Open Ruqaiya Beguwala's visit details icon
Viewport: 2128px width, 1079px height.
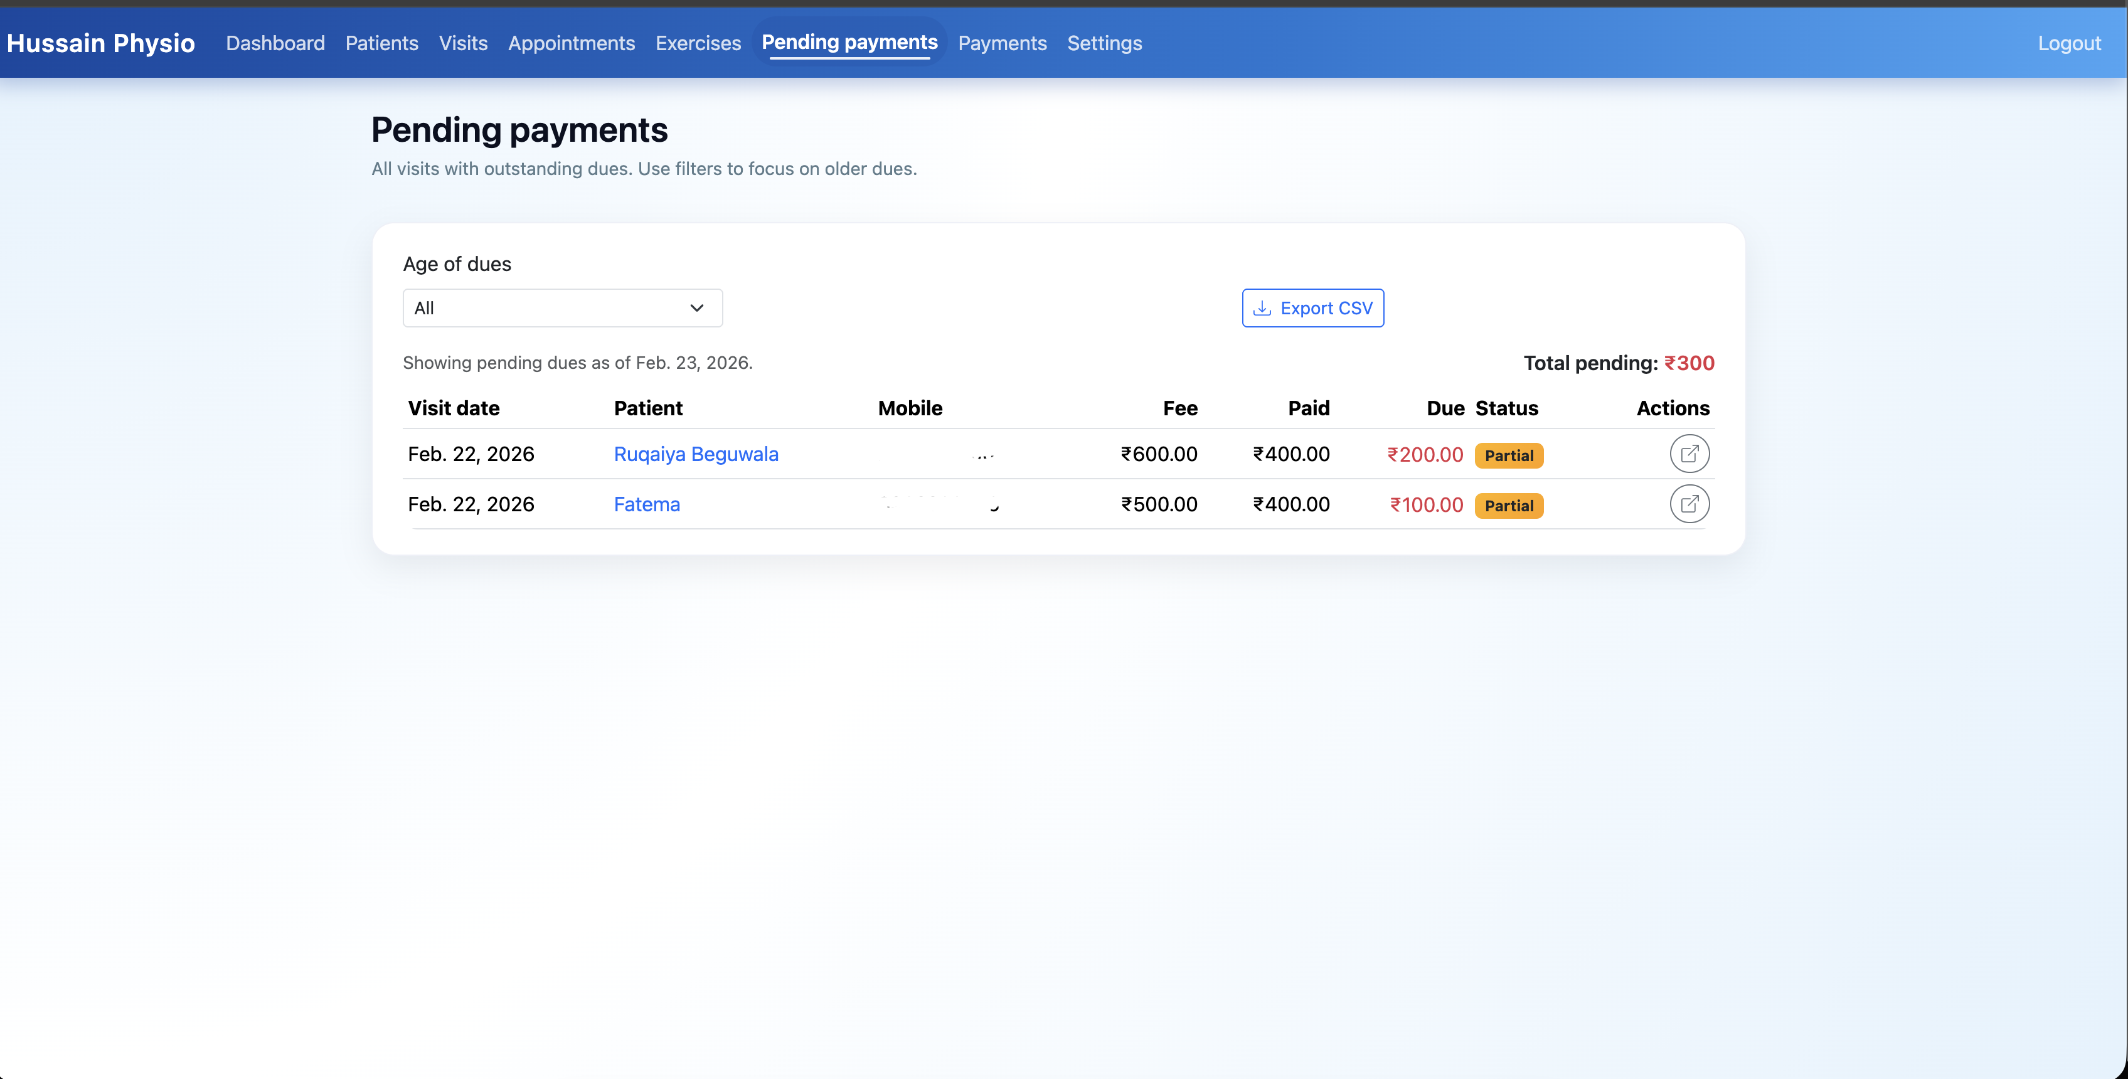pos(1688,454)
